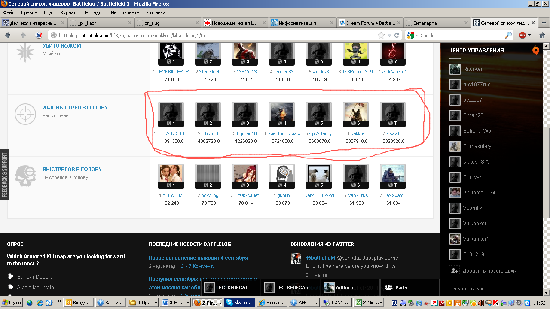Switch to the Витакарта tab
Viewport: 550px width, 309px height.
(x=437, y=23)
